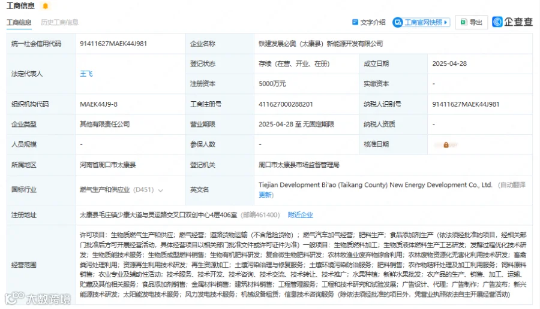
Task: Click the postal code 邮编461400 text
Action: pyautogui.click(x=260, y=215)
